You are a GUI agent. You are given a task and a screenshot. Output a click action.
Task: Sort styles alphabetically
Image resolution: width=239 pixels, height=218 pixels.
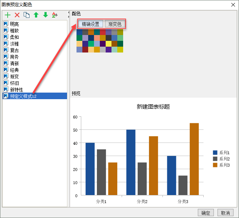coord(55,15)
